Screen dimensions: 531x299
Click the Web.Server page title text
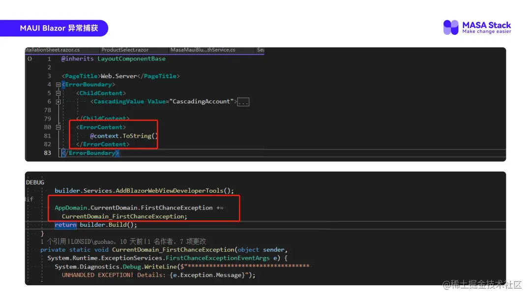click(119, 76)
